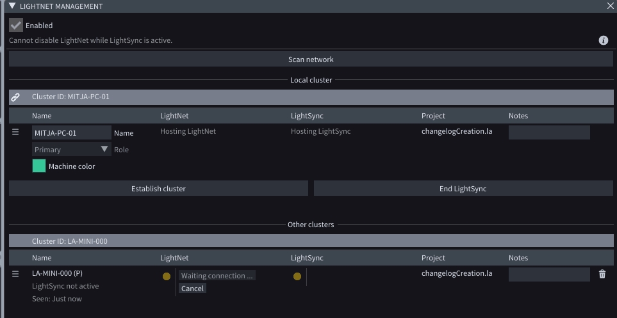
Task: Cancel the waiting connection
Action: (x=192, y=289)
